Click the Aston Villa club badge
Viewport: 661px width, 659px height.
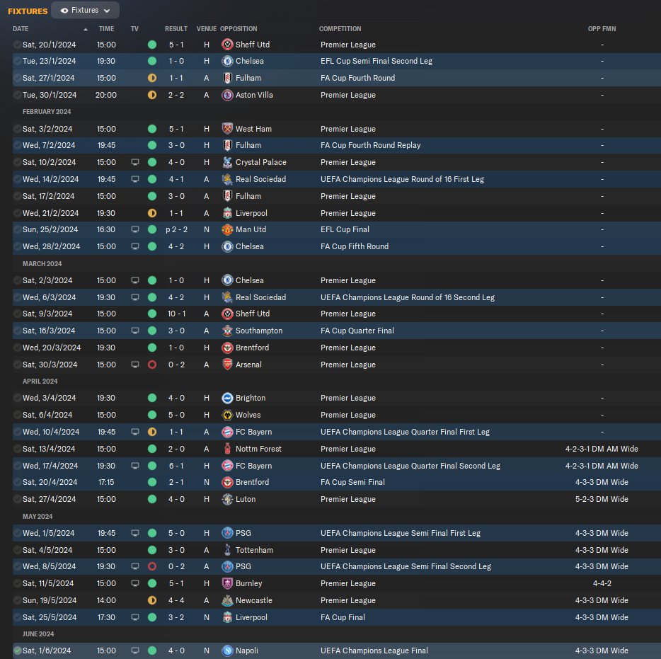point(227,95)
